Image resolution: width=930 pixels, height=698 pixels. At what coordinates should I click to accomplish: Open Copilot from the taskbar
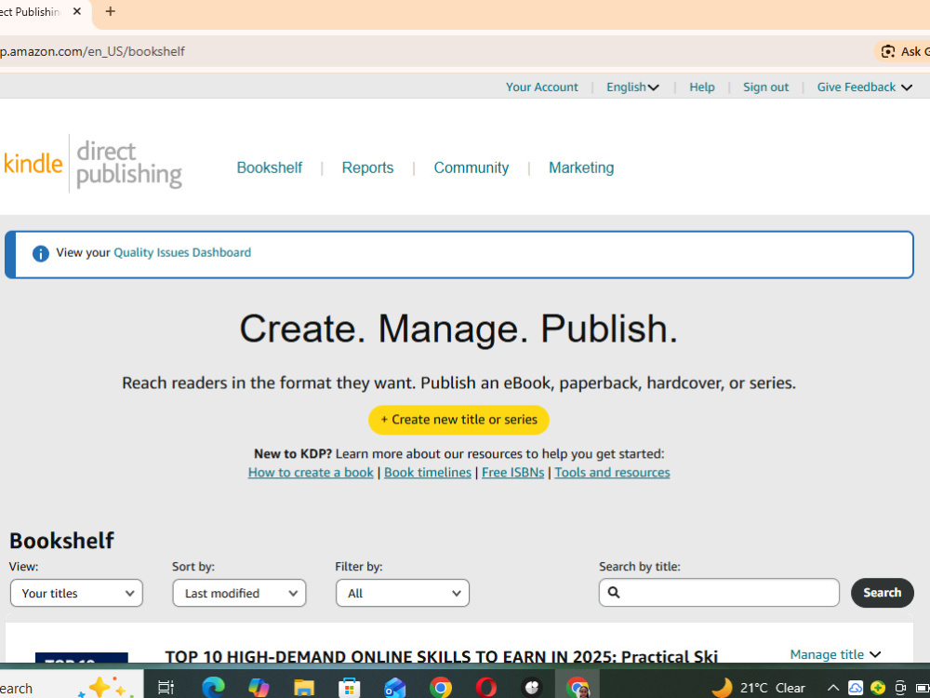click(259, 688)
